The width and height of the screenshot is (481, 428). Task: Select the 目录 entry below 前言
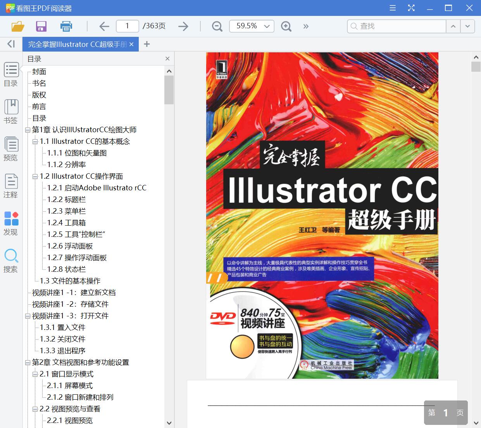pos(39,118)
